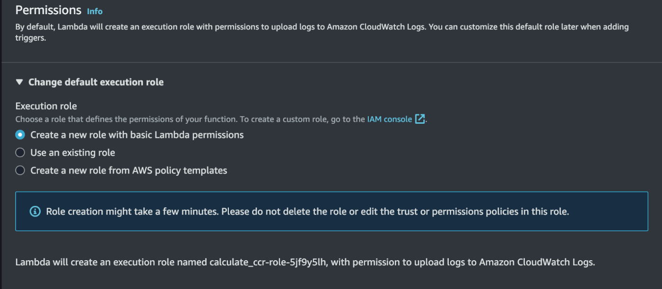The width and height of the screenshot is (662, 289).
Task: Click the 'Choose a role that defines the permissions' hint
Action: (x=189, y=119)
